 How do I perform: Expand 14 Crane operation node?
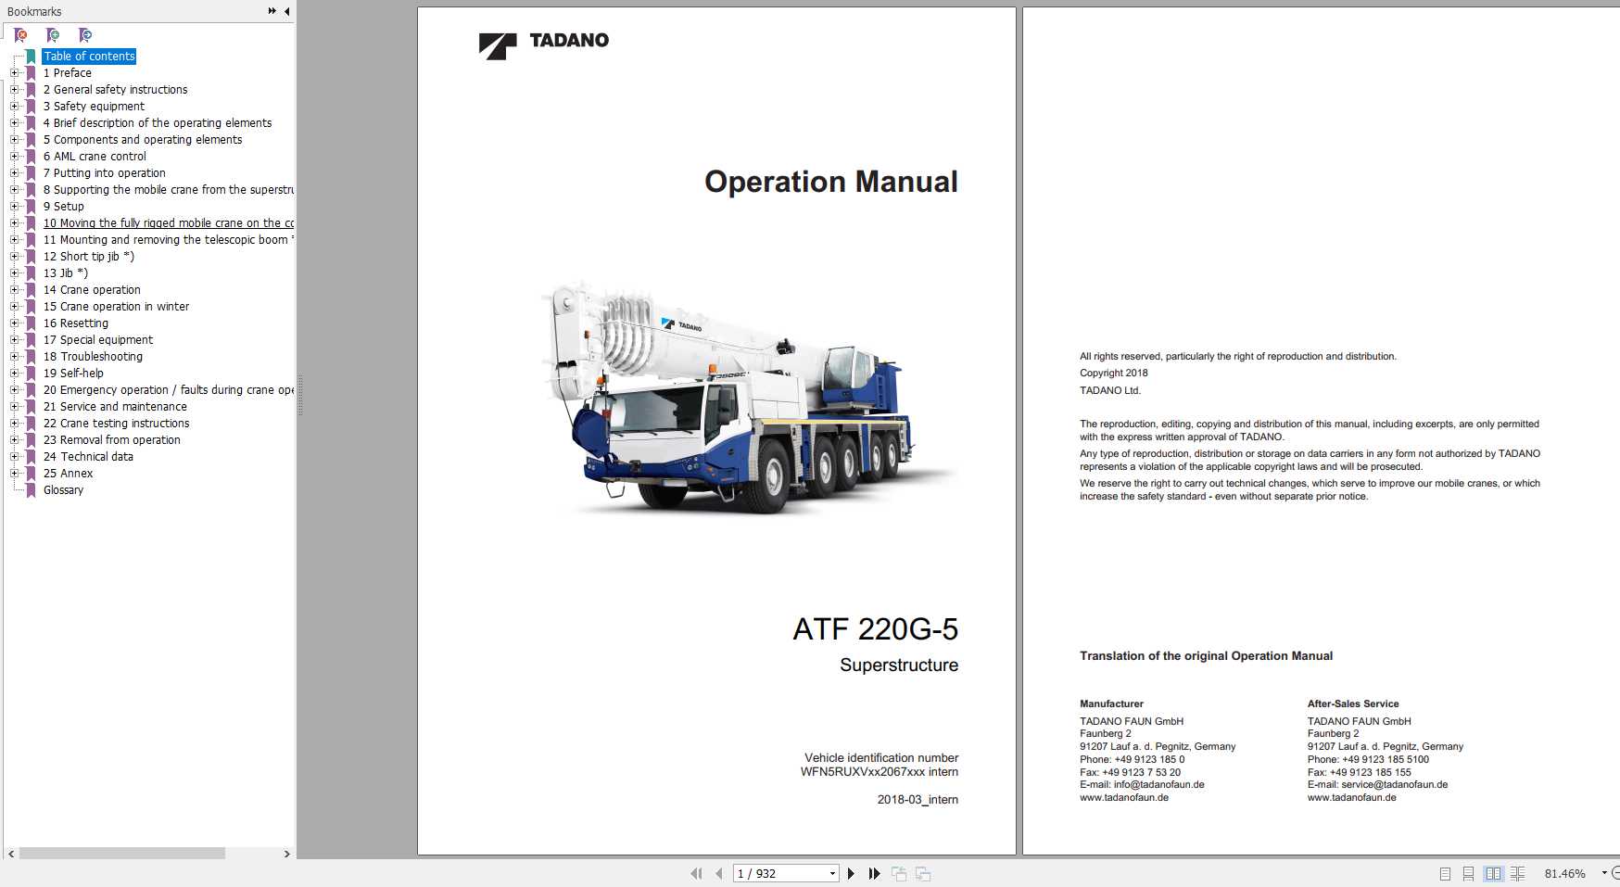(x=14, y=290)
